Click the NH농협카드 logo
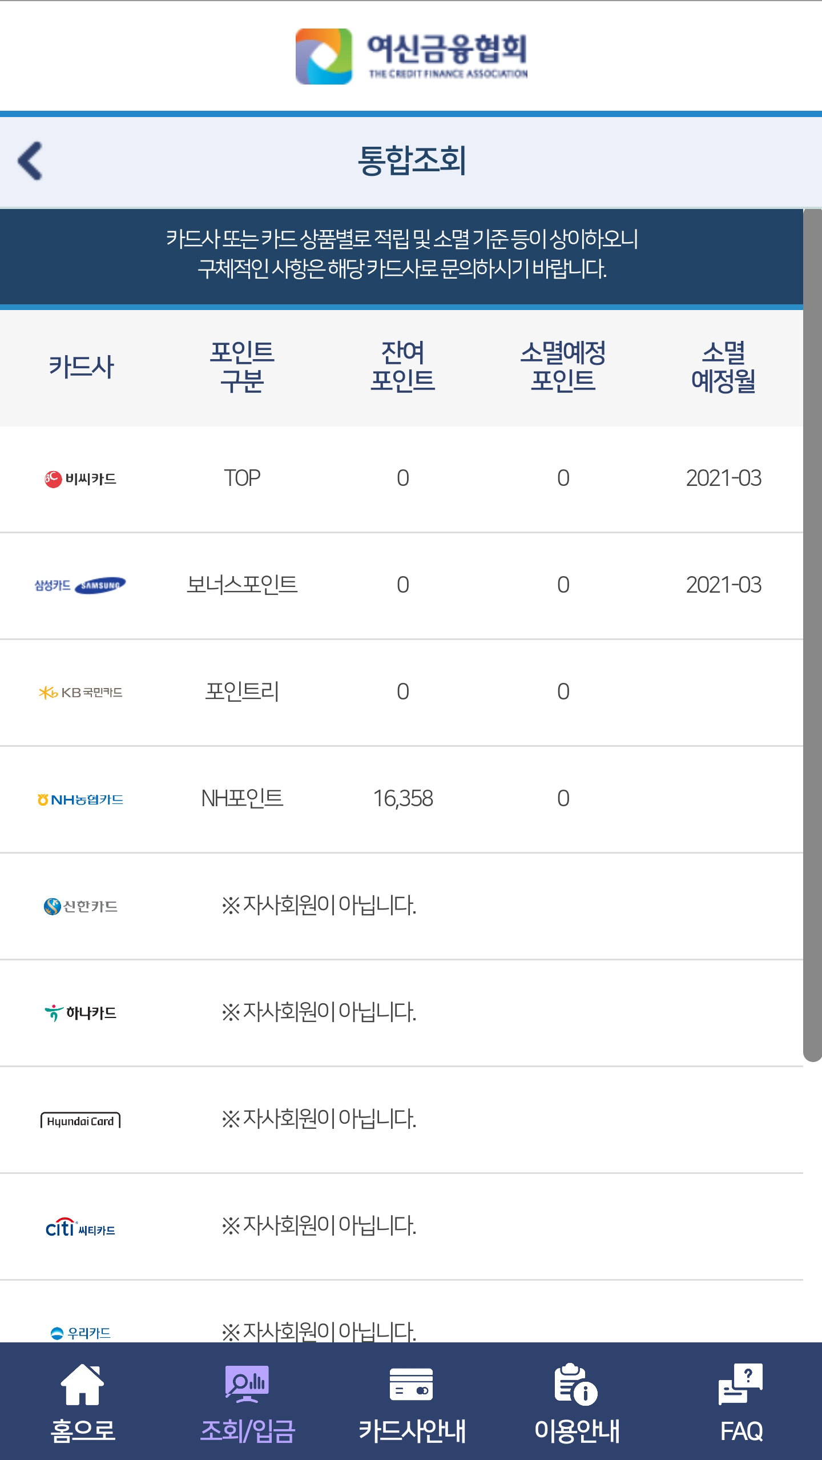Image resolution: width=822 pixels, height=1460 pixels. (x=80, y=799)
